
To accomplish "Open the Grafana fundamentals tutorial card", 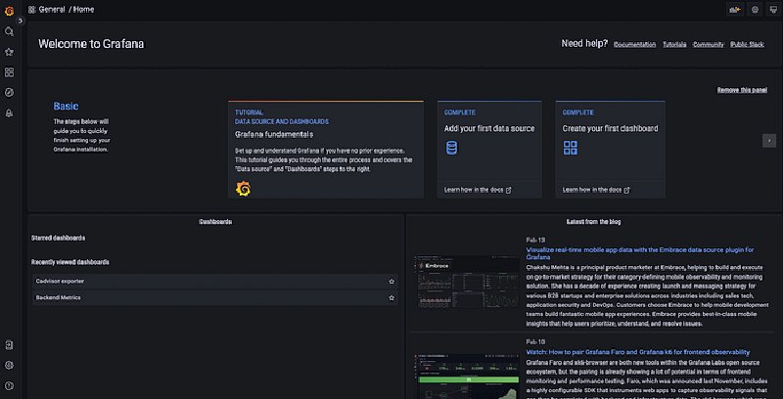I will pyautogui.click(x=326, y=150).
